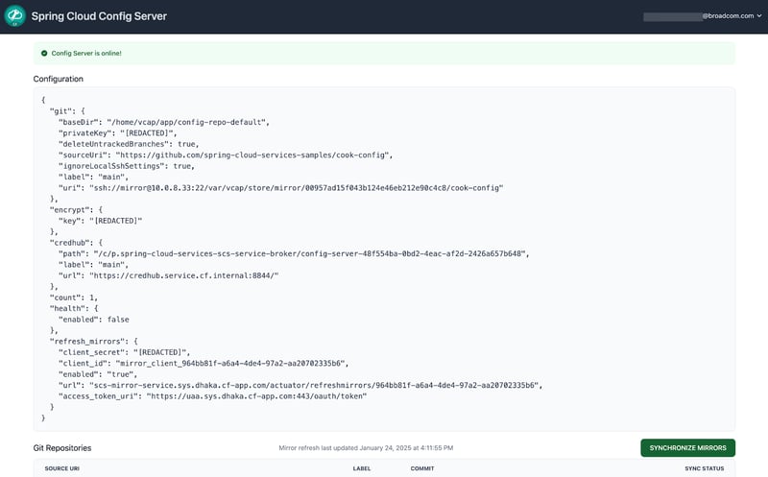Click the green check icon in alert

pyautogui.click(x=44, y=53)
